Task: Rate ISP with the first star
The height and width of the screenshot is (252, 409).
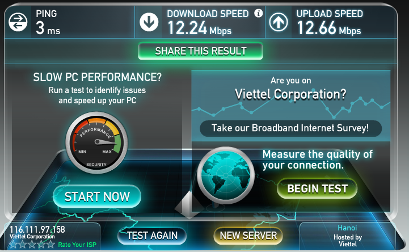Action: point(13,245)
